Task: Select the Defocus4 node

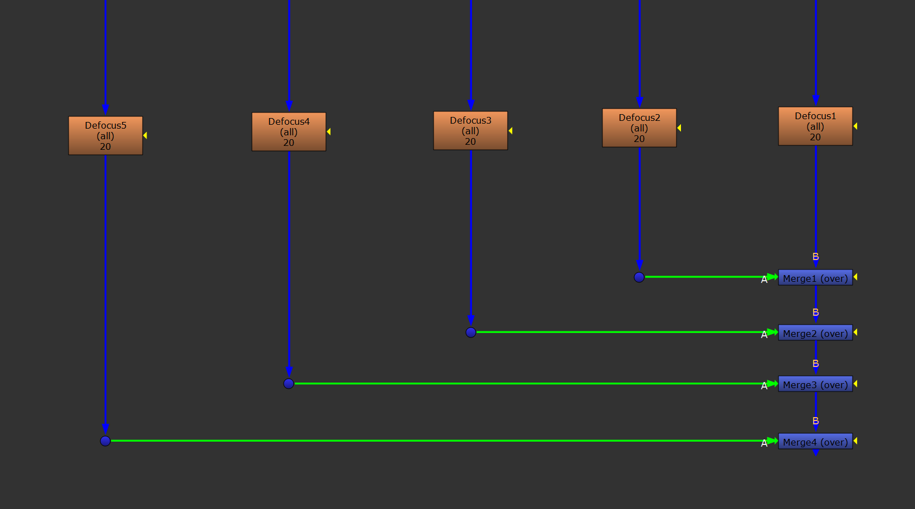Action: tap(289, 131)
